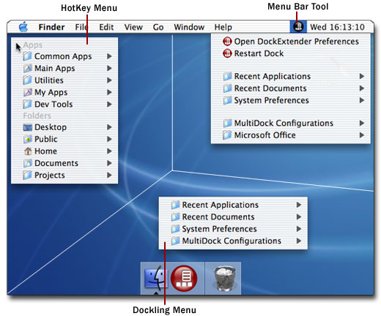Click folder icon beside Recent Documents in dockling menu
Viewport: 381px width, 316px height.
175,217
